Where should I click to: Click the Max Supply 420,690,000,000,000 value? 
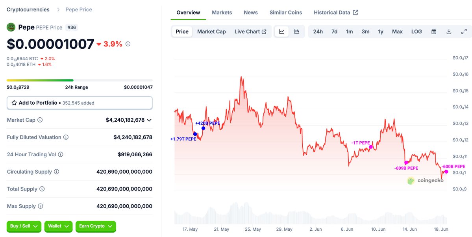[124, 206]
